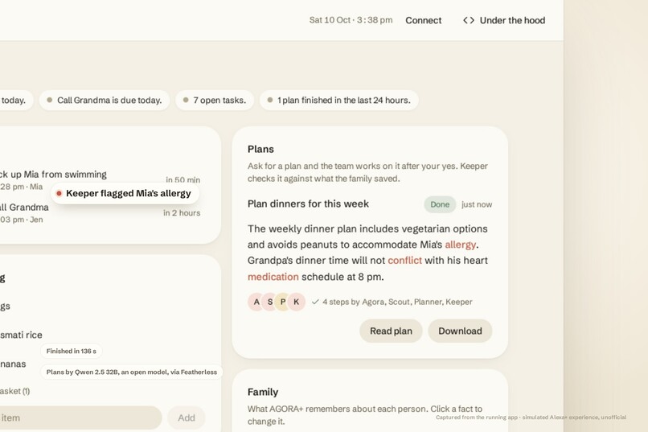Select the 'Call Grandma is due today' chip
The image size is (648, 432).
tap(105, 100)
